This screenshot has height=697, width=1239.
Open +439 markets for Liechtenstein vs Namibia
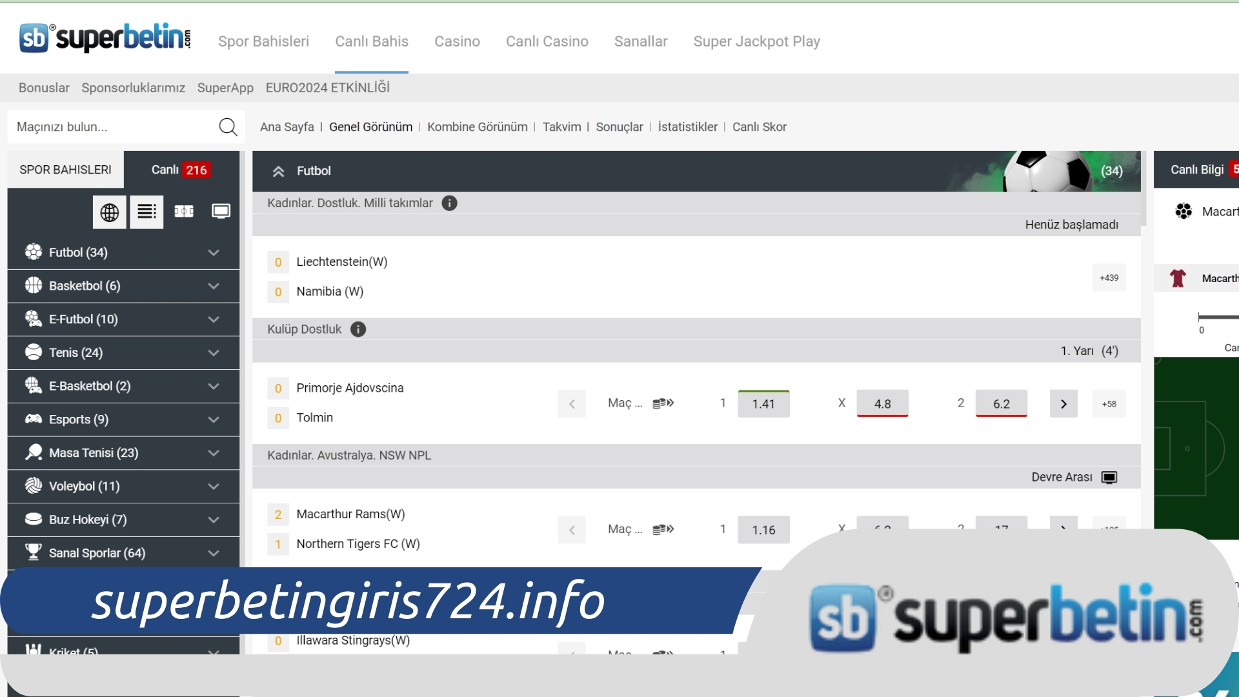(1109, 278)
